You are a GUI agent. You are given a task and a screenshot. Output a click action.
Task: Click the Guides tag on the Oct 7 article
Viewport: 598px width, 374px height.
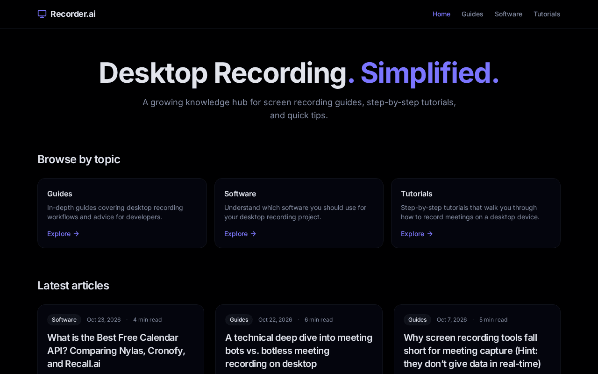417,320
